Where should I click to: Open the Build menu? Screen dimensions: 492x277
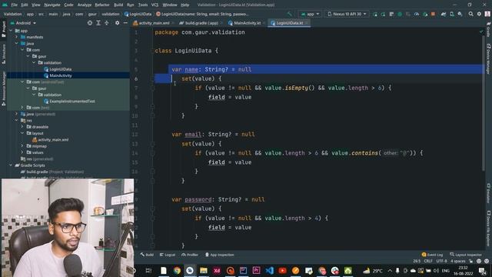point(118,5)
